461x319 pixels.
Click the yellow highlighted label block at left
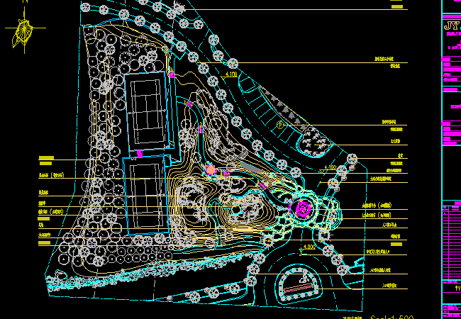point(47,158)
